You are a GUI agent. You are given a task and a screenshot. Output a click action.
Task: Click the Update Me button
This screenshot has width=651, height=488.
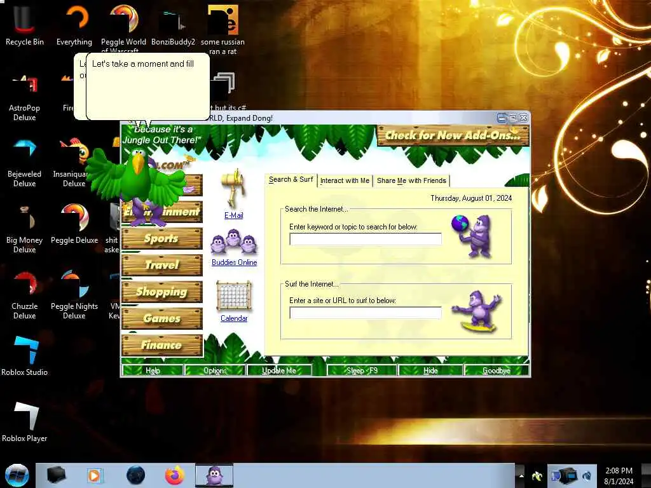pos(279,370)
